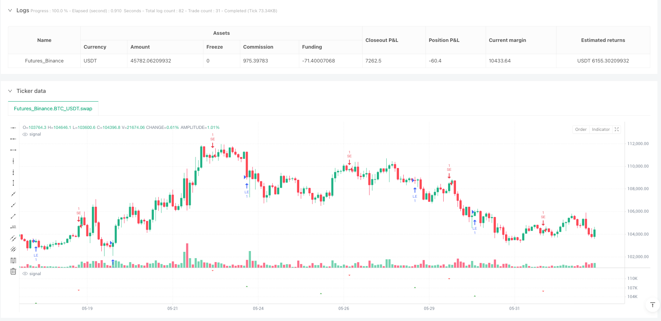Open the Indicator menu button

point(600,129)
